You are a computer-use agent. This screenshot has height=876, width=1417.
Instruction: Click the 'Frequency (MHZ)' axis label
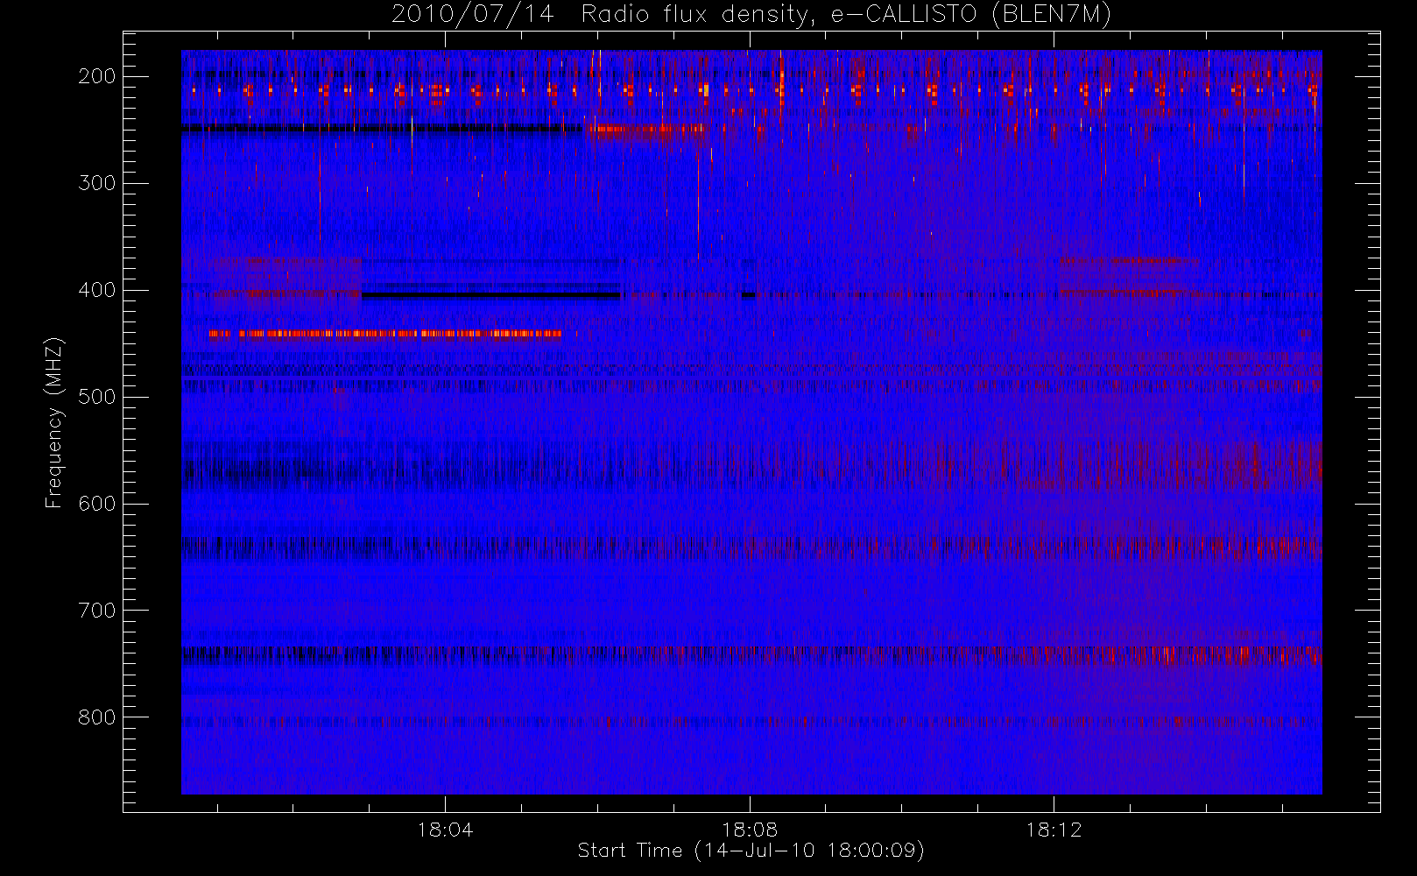pos(54,422)
